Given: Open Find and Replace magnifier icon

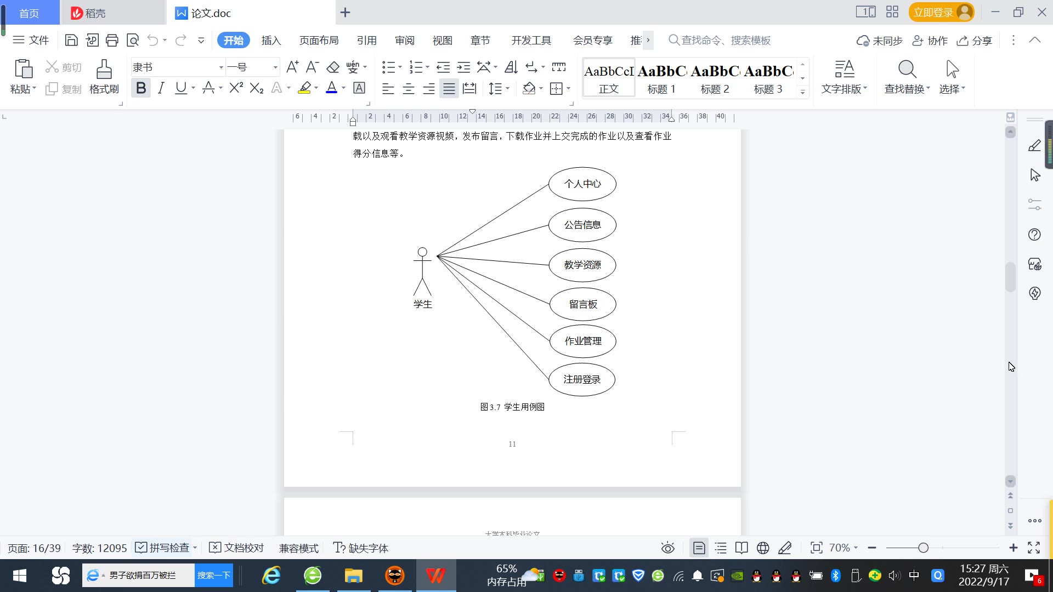Looking at the screenshot, I should (x=907, y=69).
